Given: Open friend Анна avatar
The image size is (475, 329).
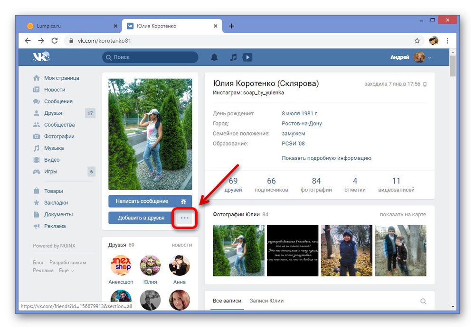Looking at the screenshot, I should [x=180, y=265].
